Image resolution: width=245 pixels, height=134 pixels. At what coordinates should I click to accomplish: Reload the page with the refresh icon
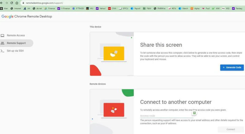12,3
